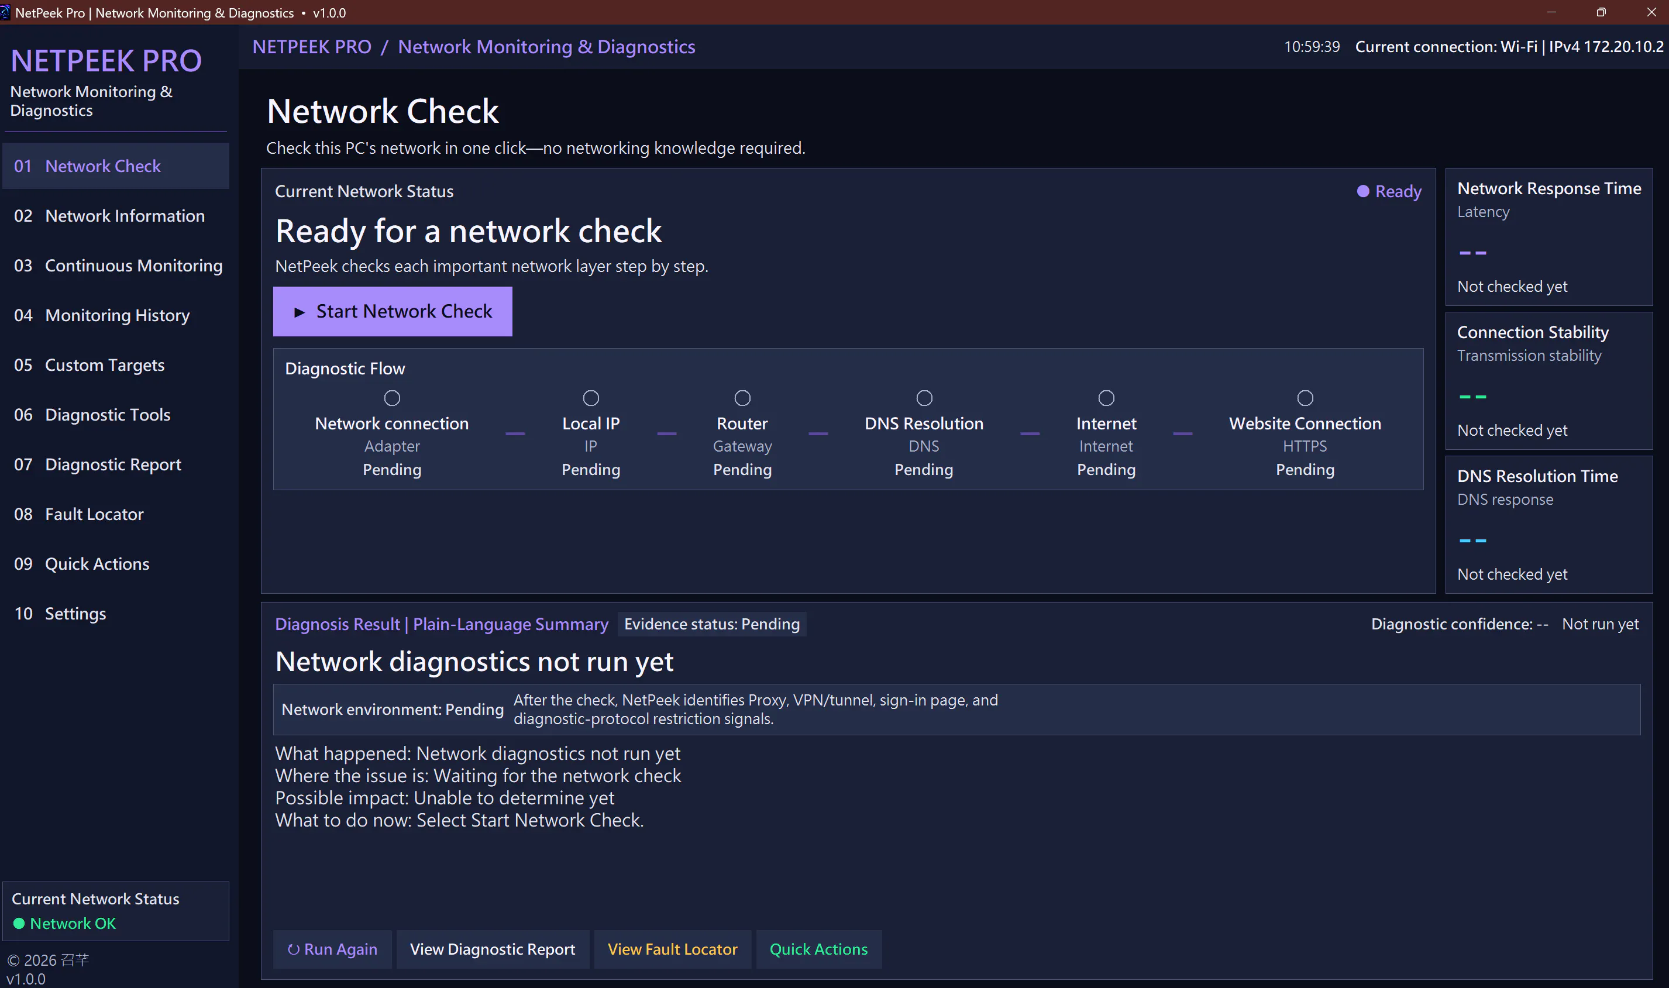Click the Not run yet label

click(x=1600, y=624)
